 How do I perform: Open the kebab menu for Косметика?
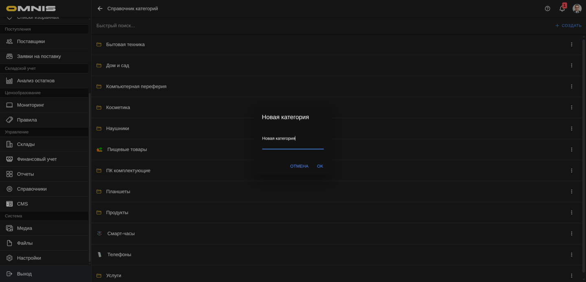pyautogui.click(x=572, y=107)
